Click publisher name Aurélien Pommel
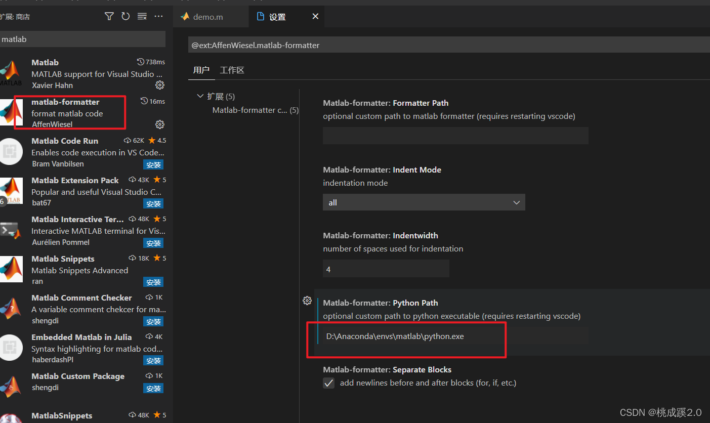The width and height of the screenshot is (710, 423). (61, 242)
